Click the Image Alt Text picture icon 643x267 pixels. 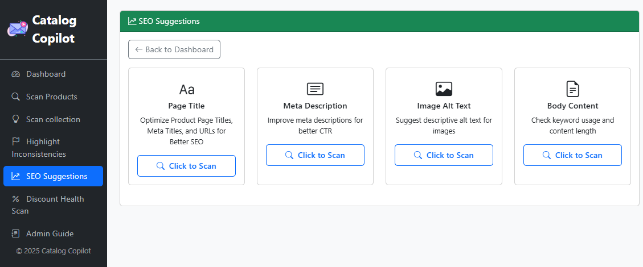coord(444,89)
